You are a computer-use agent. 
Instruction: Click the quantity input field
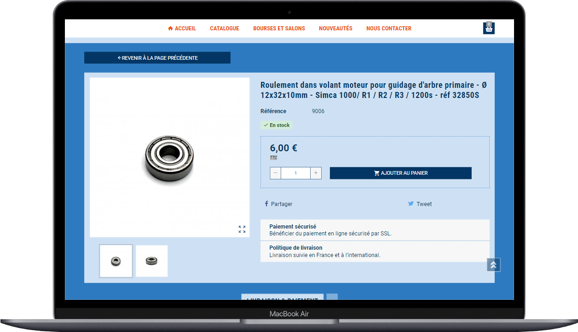pyautogui.click(x=295, y=173)
